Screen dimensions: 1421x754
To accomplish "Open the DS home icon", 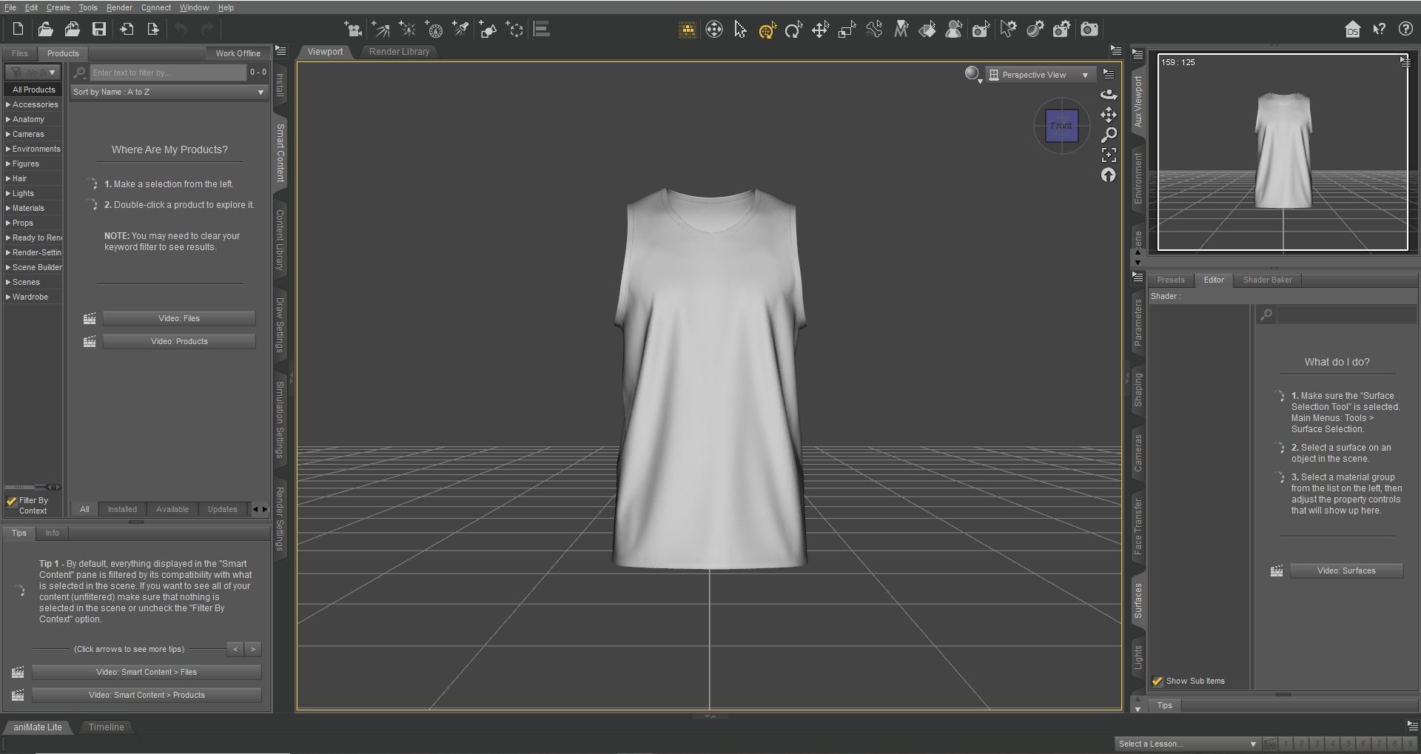I will 1352,30.
